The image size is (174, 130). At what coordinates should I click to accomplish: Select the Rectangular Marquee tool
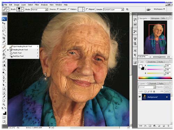click(4, 27)
